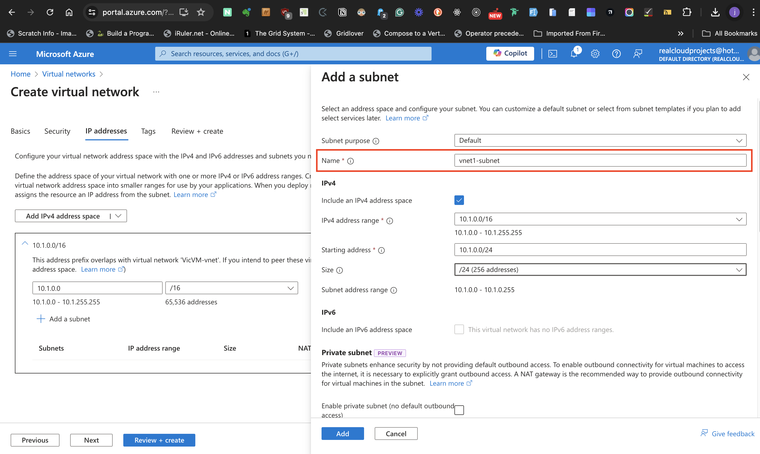Open Azure portal settings gear
Screen dimensions: 760x454
(x=595, y=53)
